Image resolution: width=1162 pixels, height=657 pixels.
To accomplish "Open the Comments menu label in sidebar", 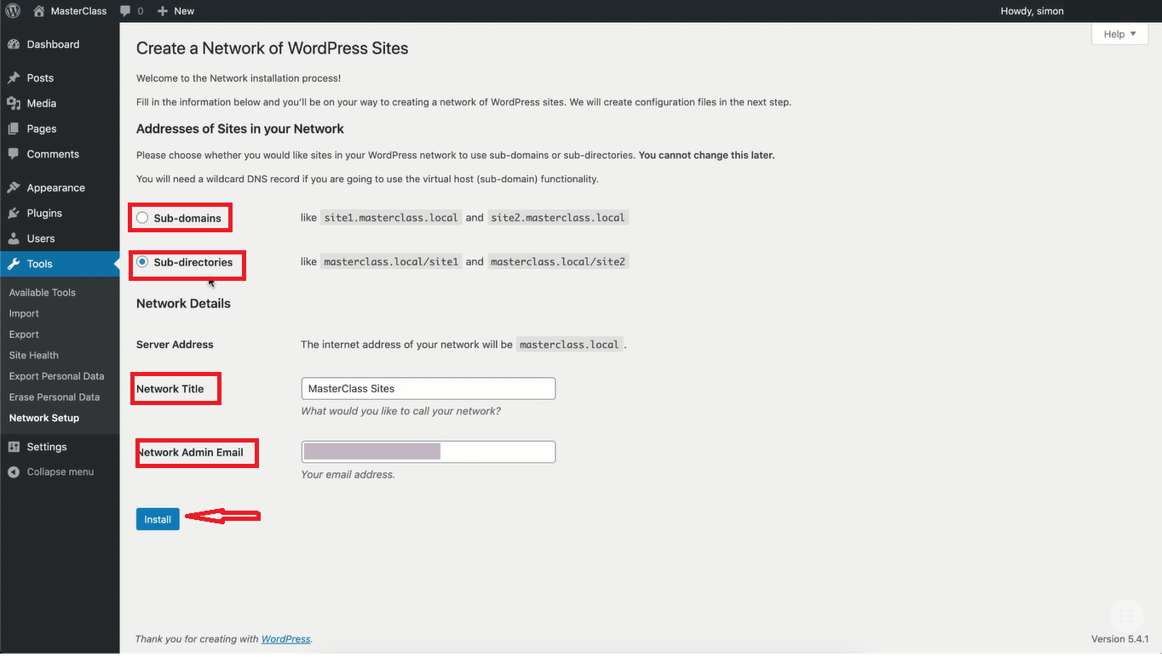I will (x=53, y=154).
